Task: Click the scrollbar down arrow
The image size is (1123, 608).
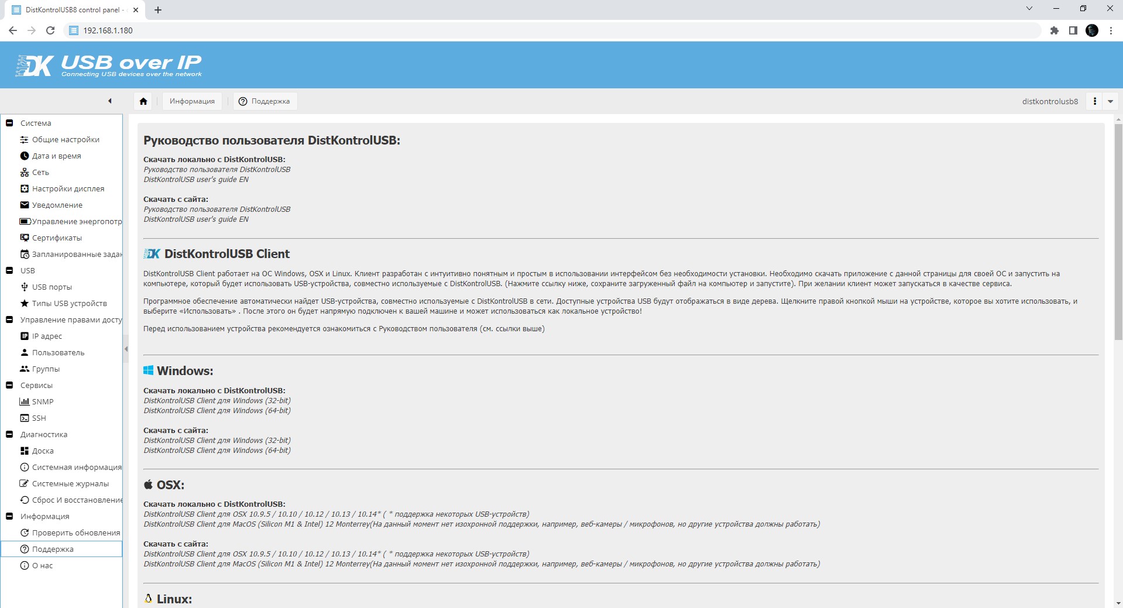Action: 1118,603
